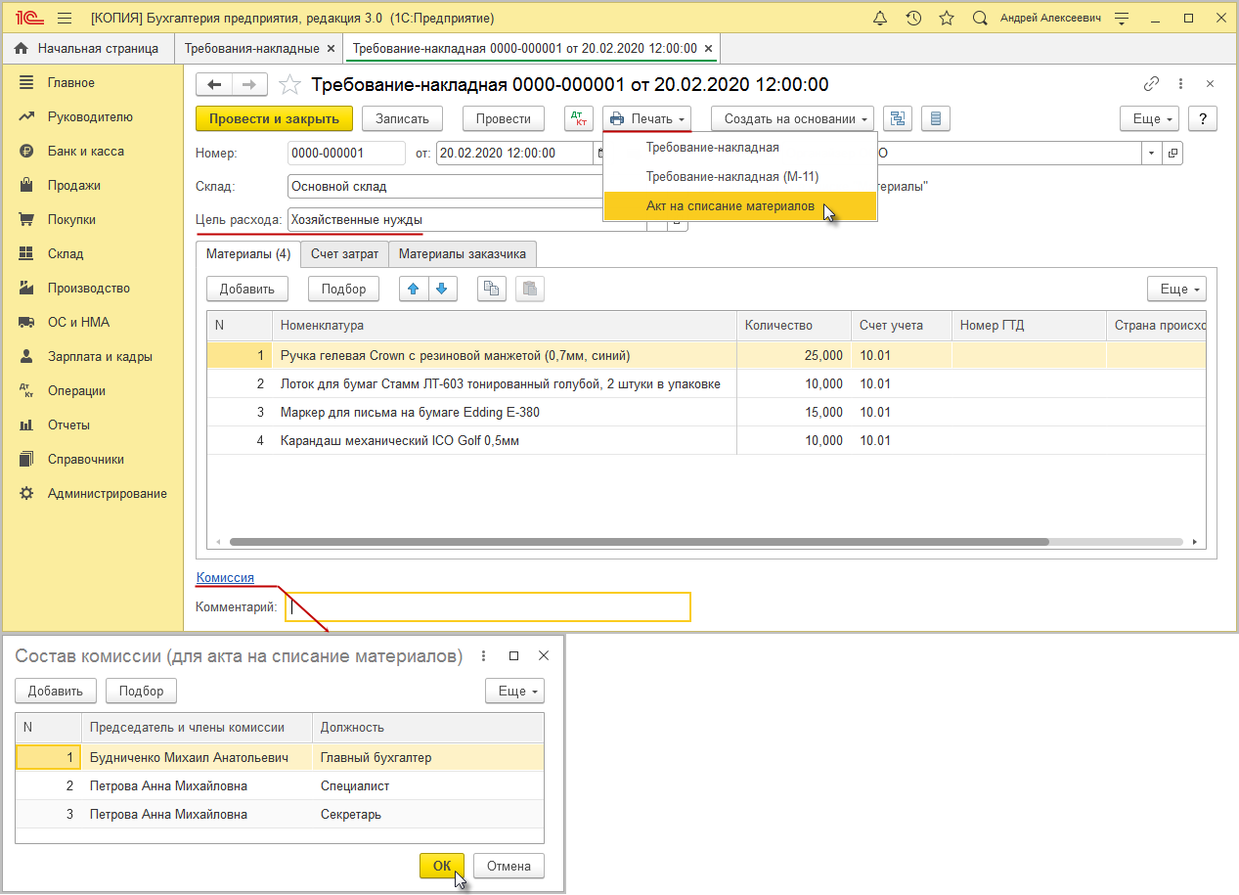
Task: Close Требования-накладные tab
Action: click(x=332, y=48)
